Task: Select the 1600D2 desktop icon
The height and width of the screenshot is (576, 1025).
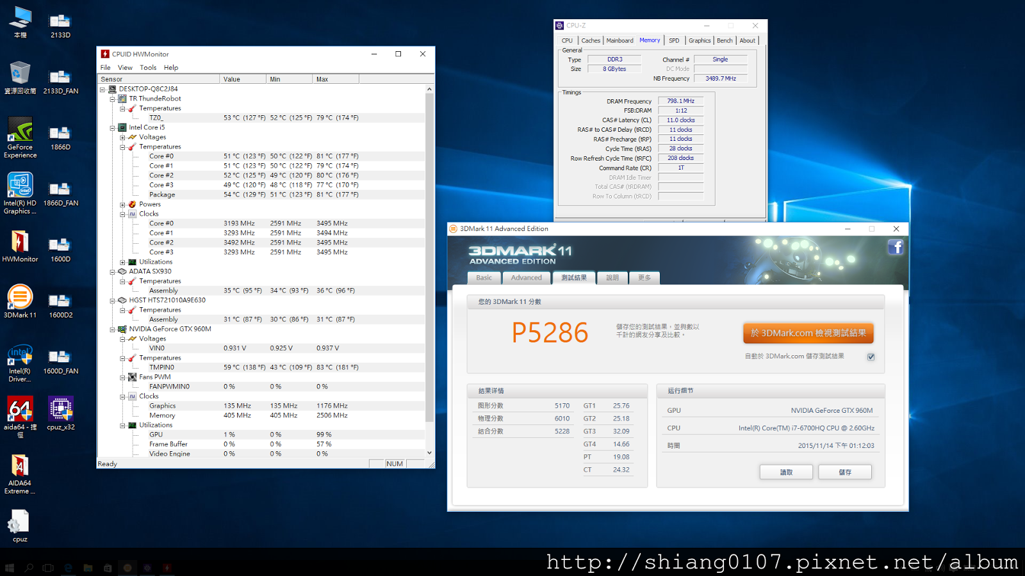Action: tap(61, 305)
